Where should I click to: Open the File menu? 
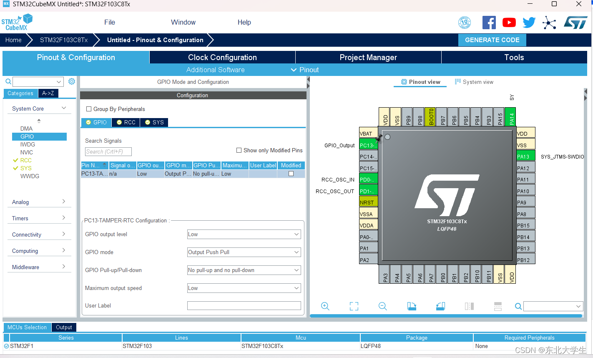[110, 23]
